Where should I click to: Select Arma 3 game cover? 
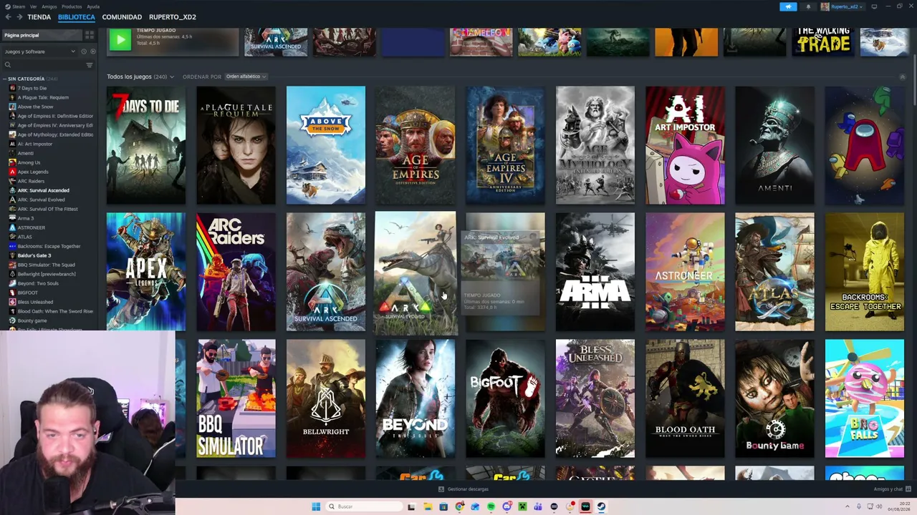(595, 272)
